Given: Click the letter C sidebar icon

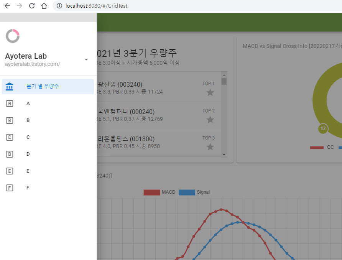Looking at the screenshot, I should tap(9, 137).
